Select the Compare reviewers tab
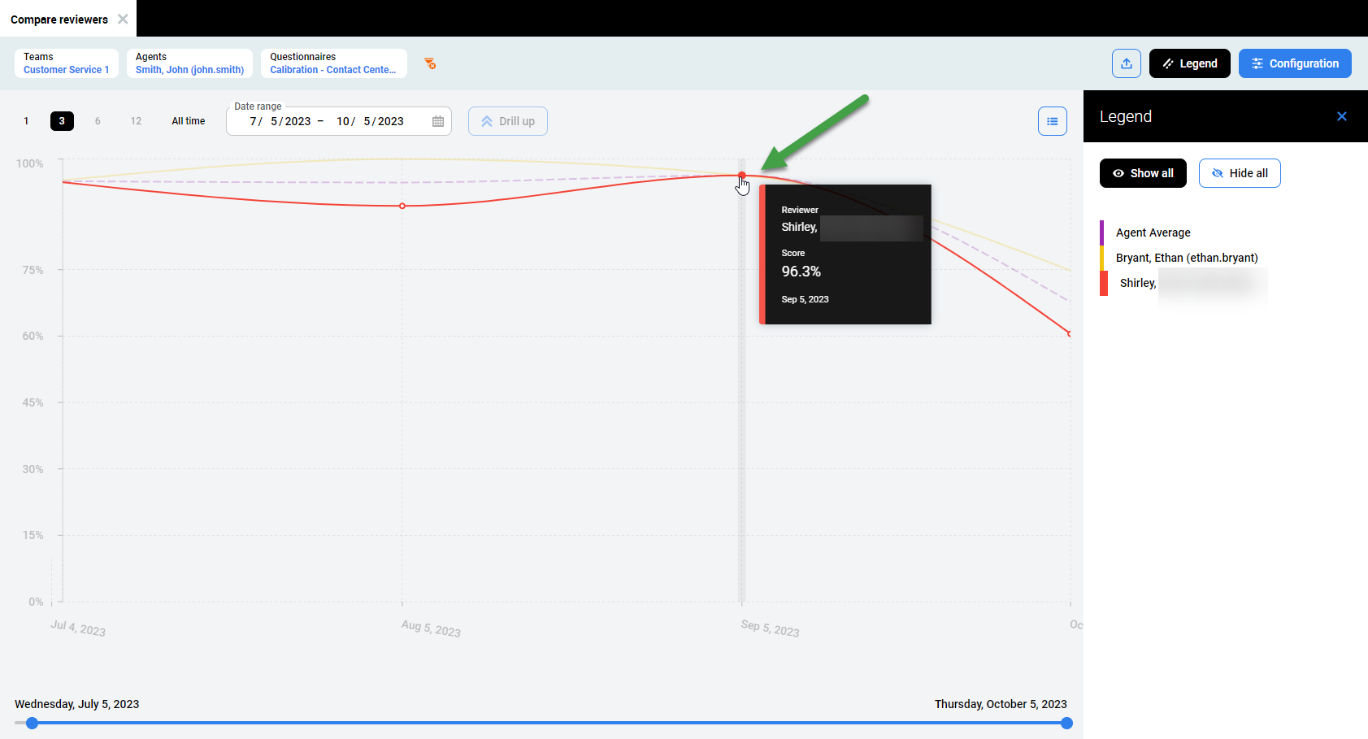 point(59,19)
